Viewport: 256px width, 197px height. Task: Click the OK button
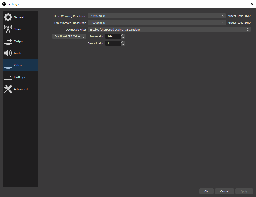pos(206,191)
